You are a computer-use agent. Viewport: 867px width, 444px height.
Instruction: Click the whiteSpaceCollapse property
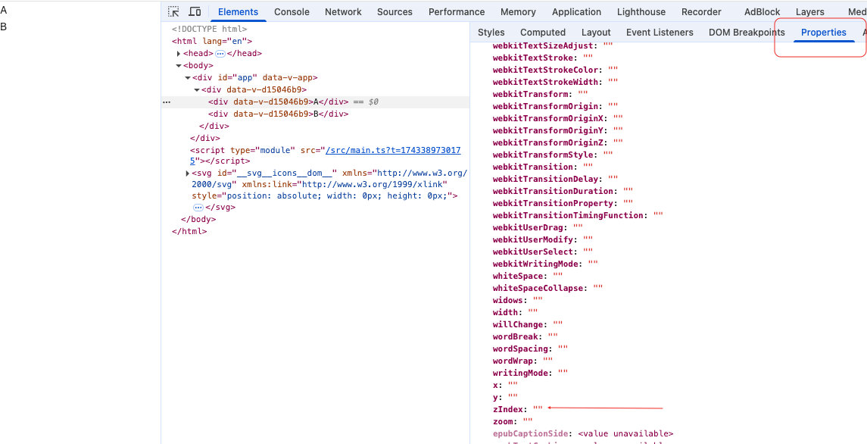point(548,289)
